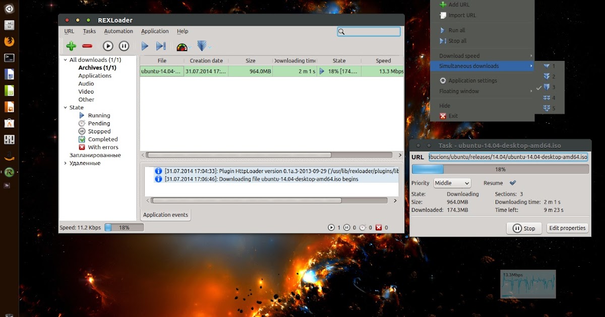Open Ubuntu Dash home button
The height and width of the screenshot is (317, 605).
tap(9, 9)
